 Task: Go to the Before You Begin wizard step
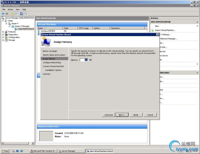point(50,51)
